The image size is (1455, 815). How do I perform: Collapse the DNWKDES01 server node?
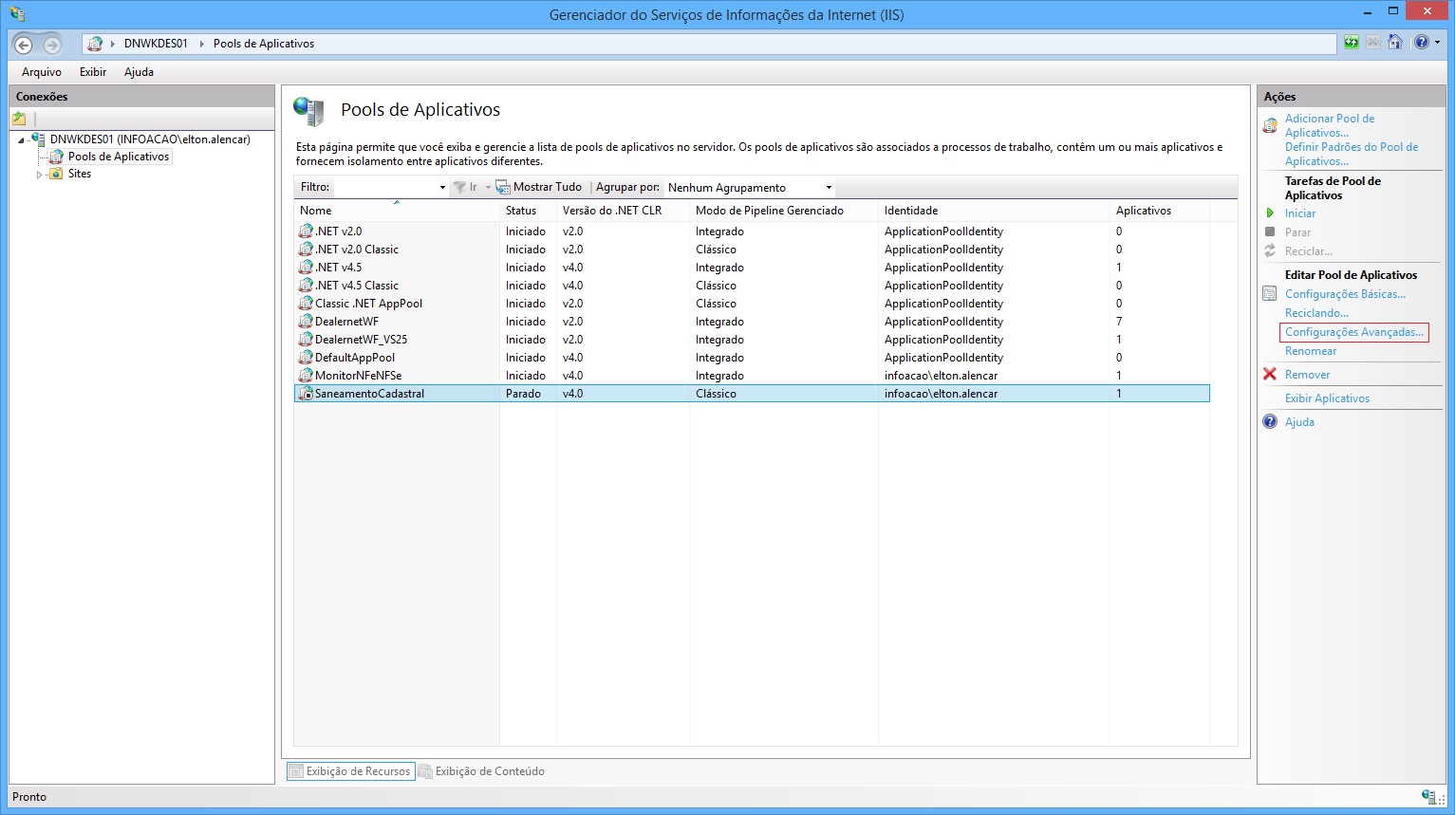click(x=22, y=140)
